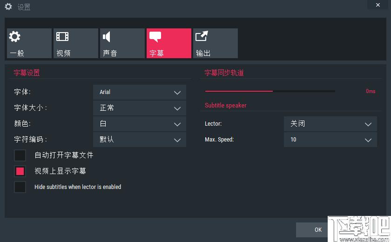Open the 字符编码 dropdown showing 默认
The width and height of the screenshot is (391, 242).
pos(140,140)
